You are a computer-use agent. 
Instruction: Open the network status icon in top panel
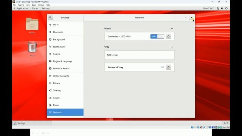218,8
